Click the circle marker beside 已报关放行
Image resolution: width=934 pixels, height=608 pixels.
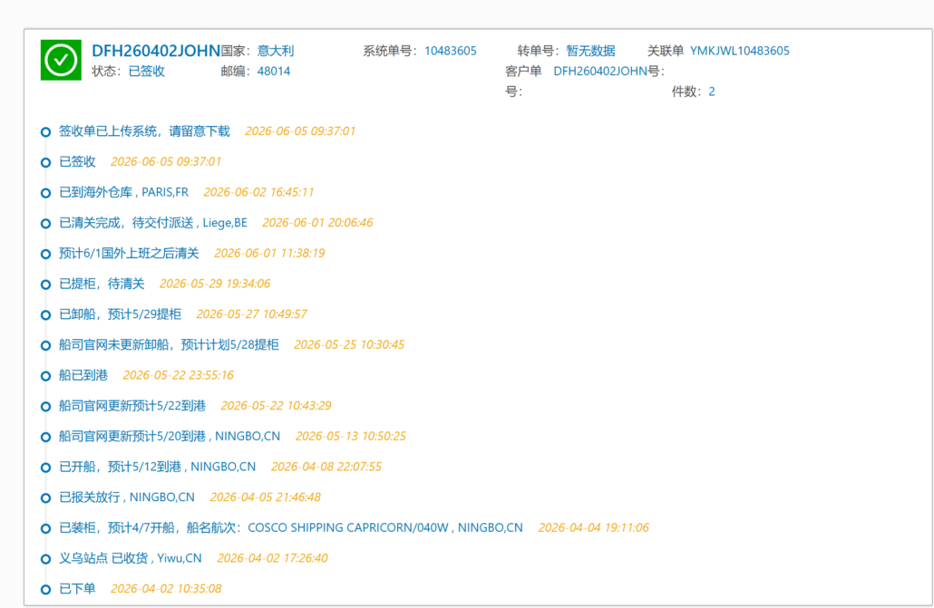click(x=46, y=497)
